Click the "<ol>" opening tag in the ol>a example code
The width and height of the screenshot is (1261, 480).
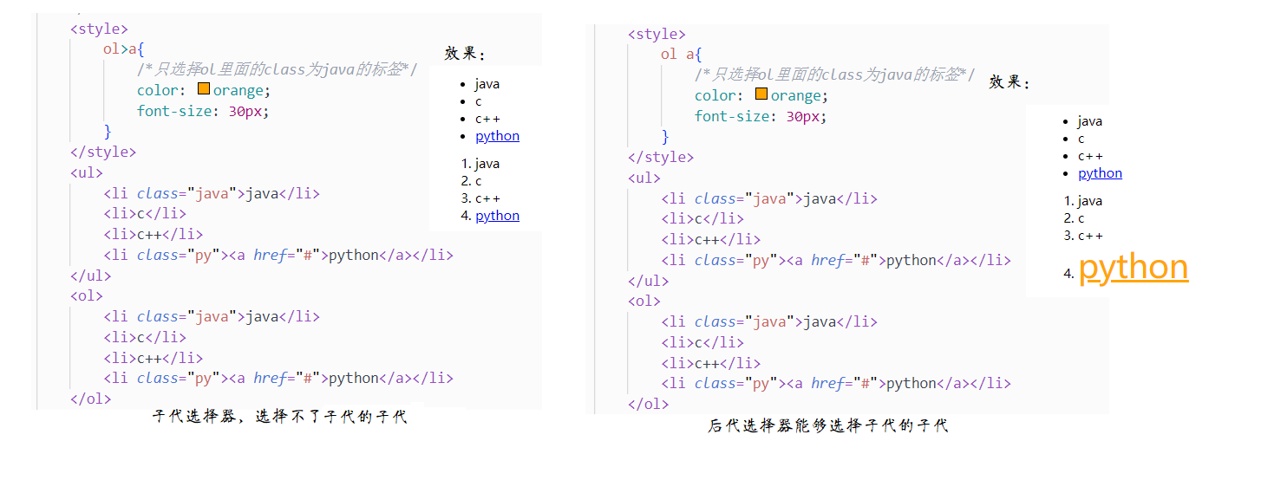pos(87,296)
